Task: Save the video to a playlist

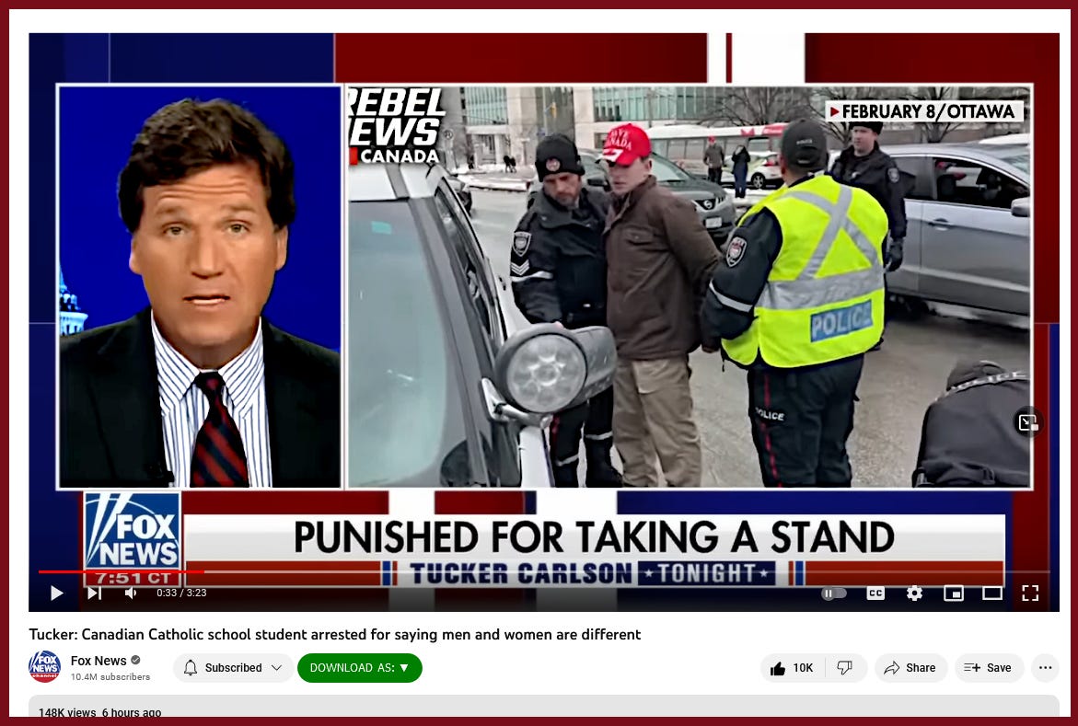Action: [989, 667]
